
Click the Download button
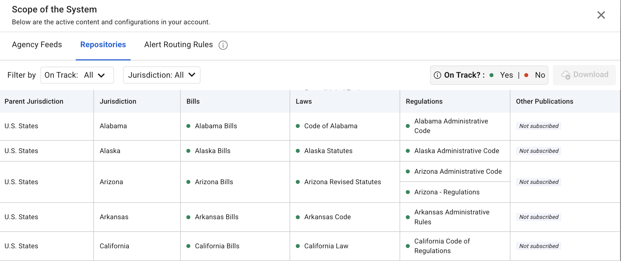584,75
